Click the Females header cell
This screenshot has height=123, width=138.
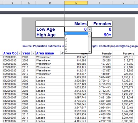click(x=100, y=24)
